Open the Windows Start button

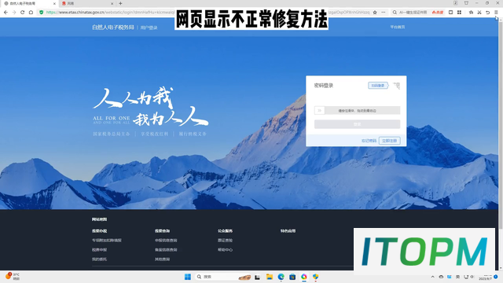[x=188, y=277]
